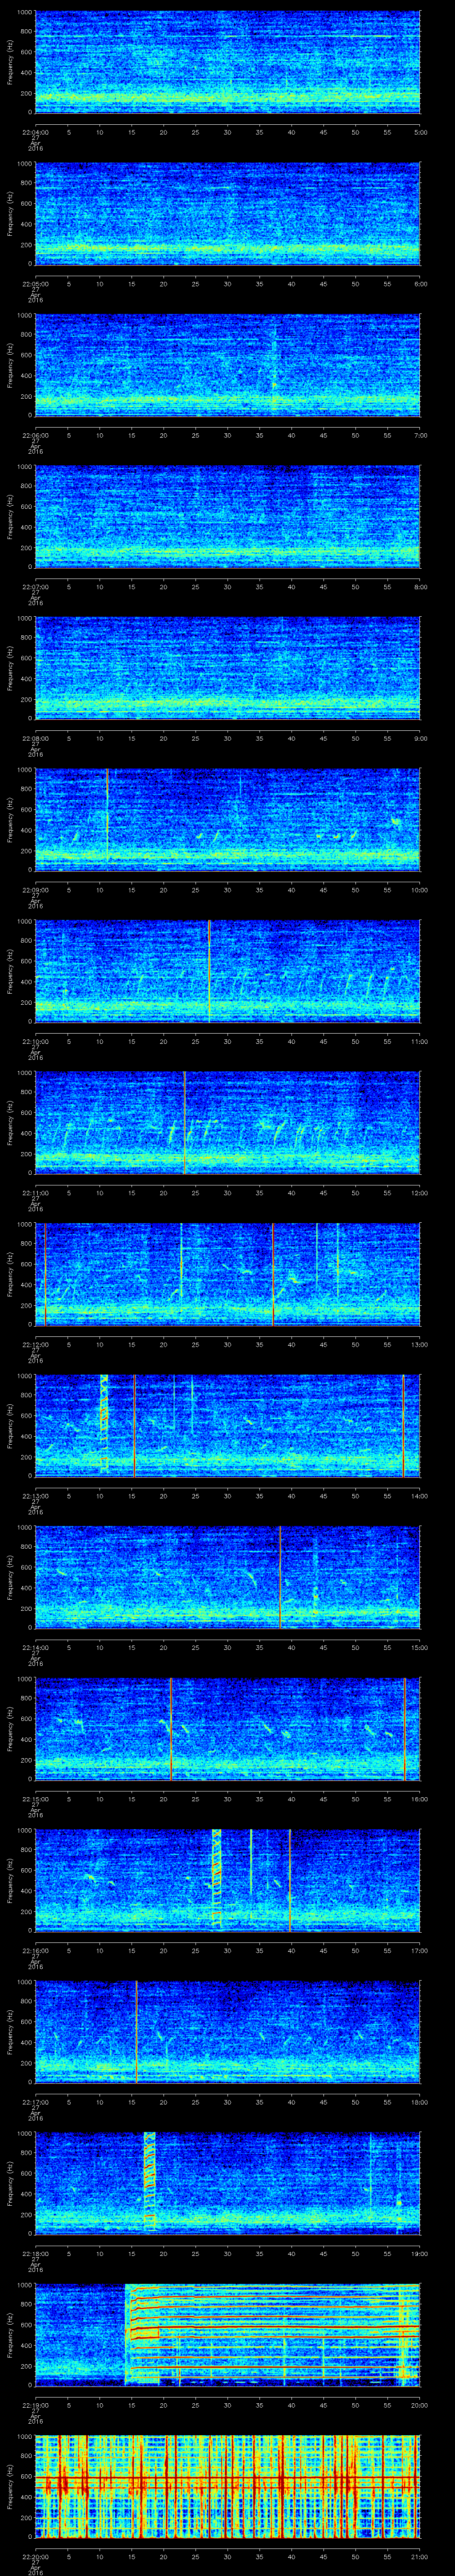Click the '22:14:00' start time label
This screenshot has width=455, height=2576.
tap(35, 1647)
